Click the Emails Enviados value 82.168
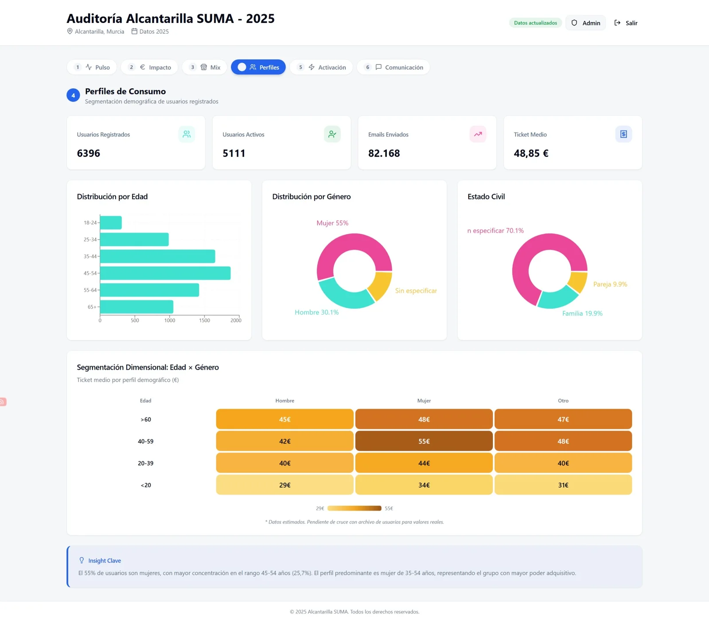This screenshot has width=709, height=621. (384, 153)
